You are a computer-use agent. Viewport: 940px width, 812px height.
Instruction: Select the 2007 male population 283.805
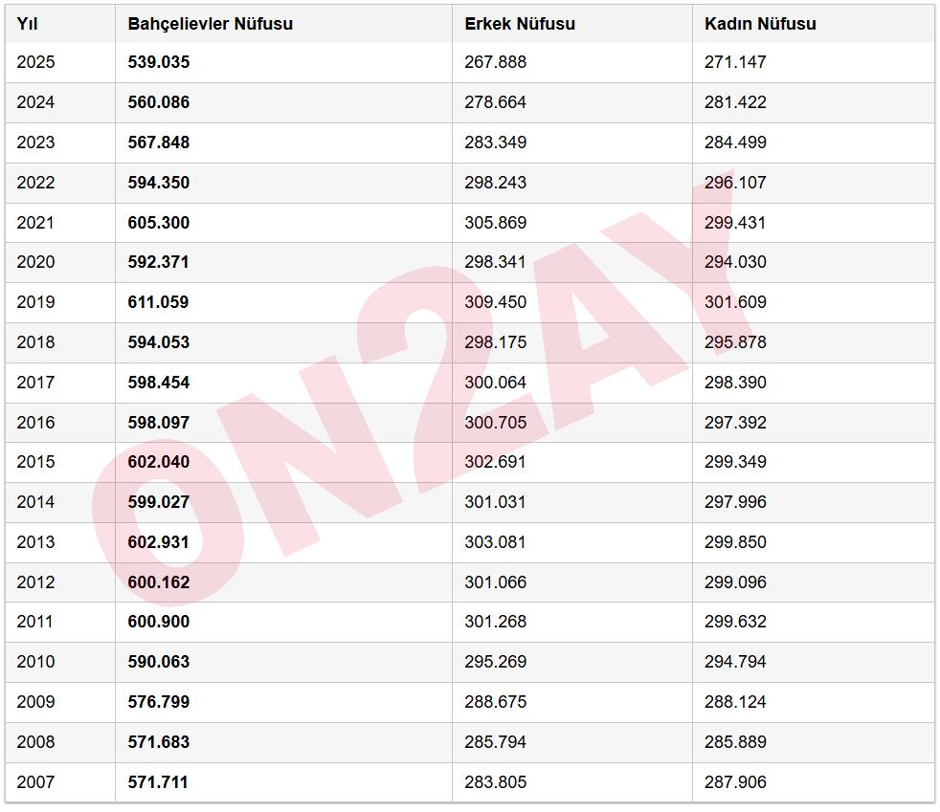tap(495, 782)
